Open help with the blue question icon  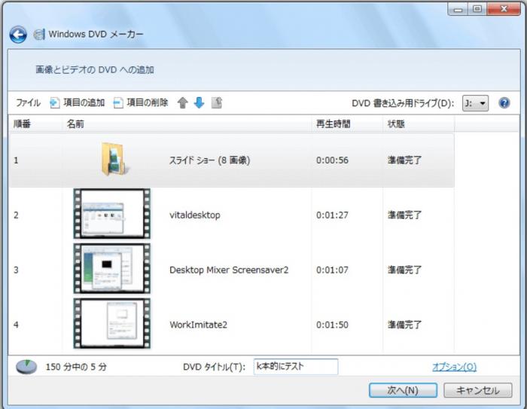coord(504,103)
